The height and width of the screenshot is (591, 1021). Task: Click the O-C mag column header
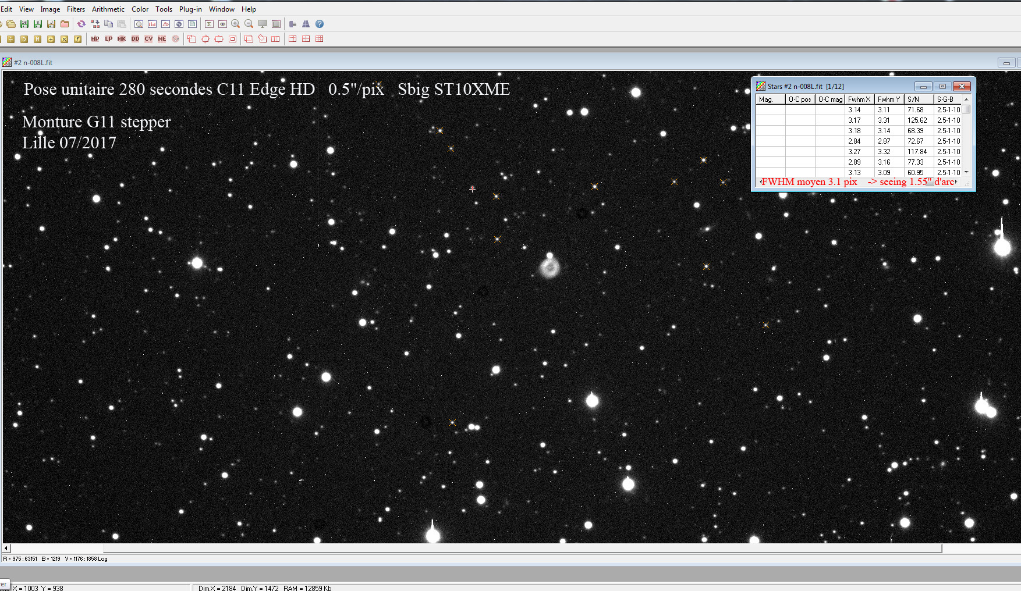[830, 99]
